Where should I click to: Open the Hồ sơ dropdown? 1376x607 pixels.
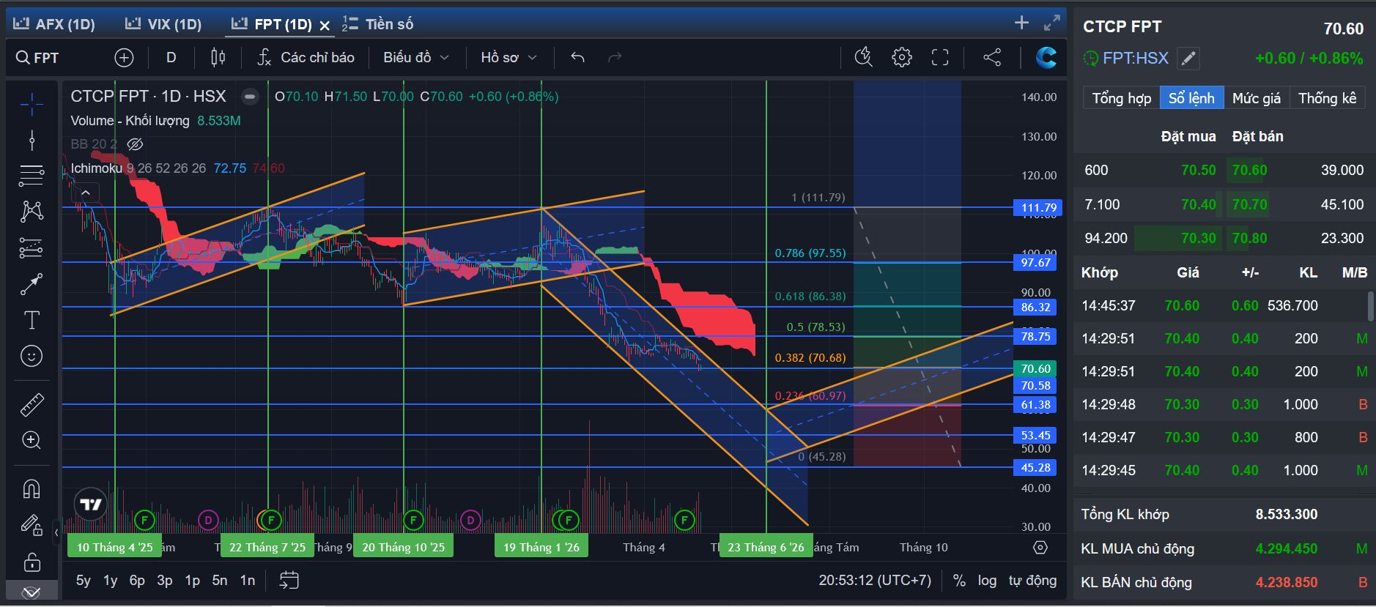509,58
